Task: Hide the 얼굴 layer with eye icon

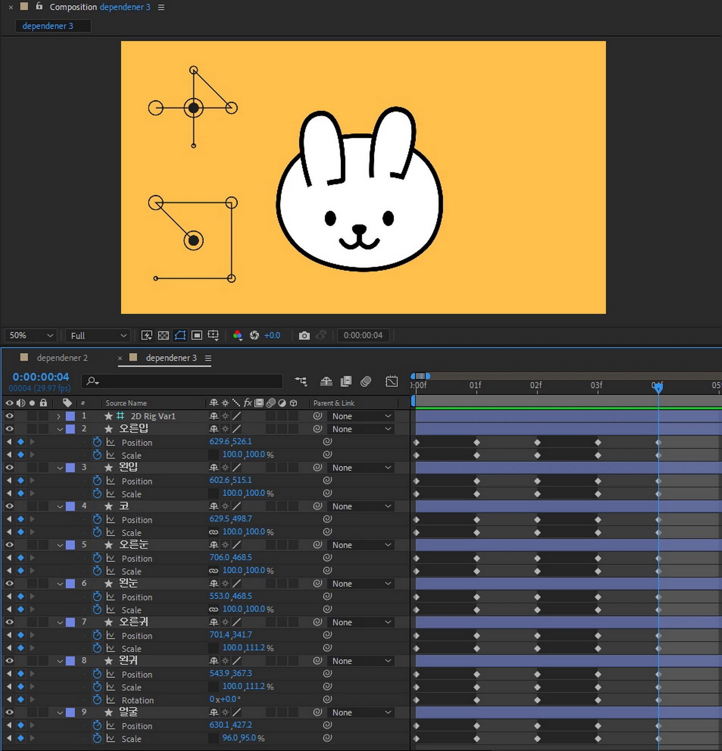Action: pyautogui.click(x=9, y=712)
